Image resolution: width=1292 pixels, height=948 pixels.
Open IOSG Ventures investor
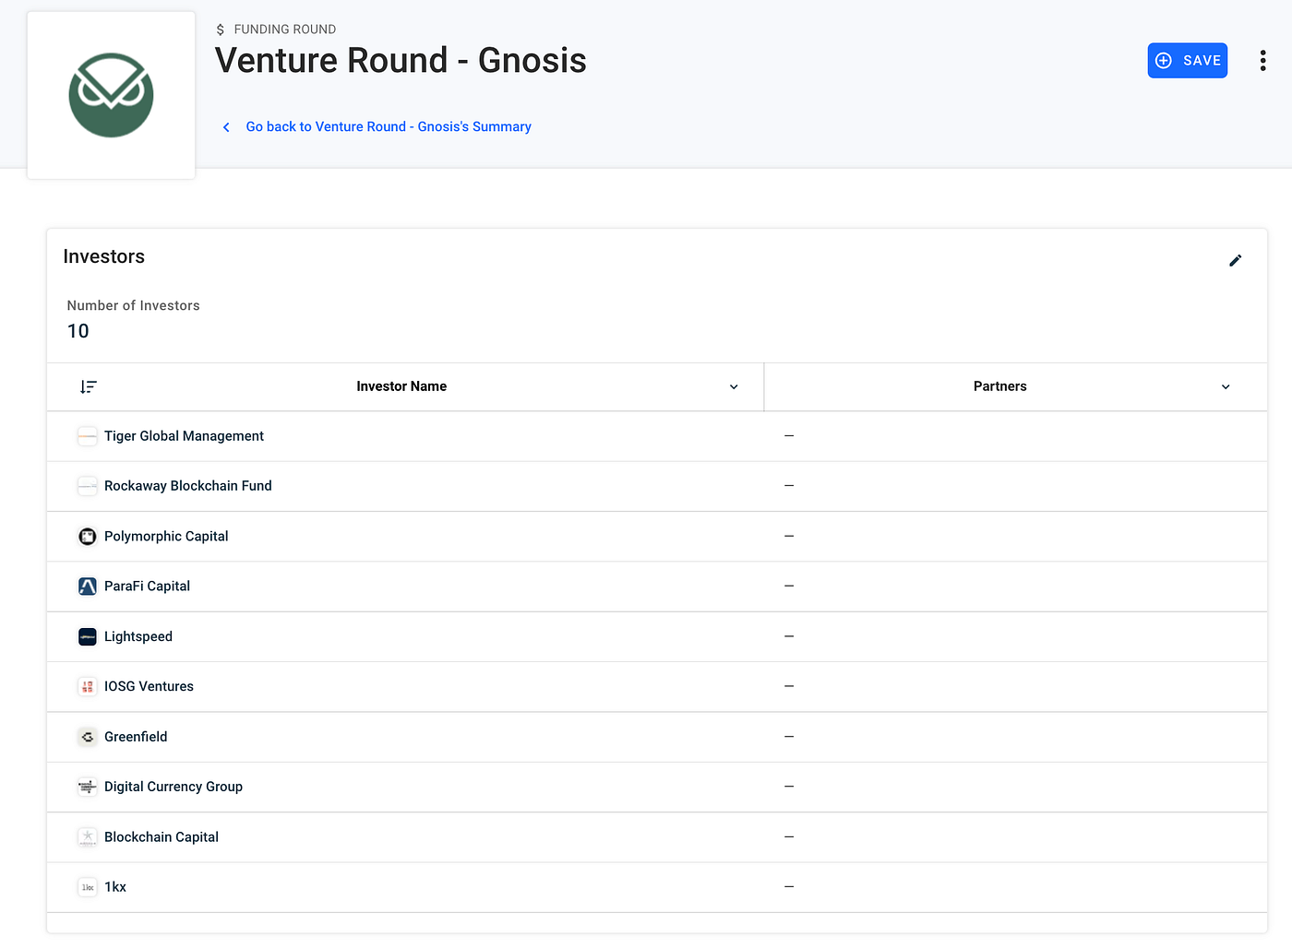pyautogui.click(x=149, y=686)
